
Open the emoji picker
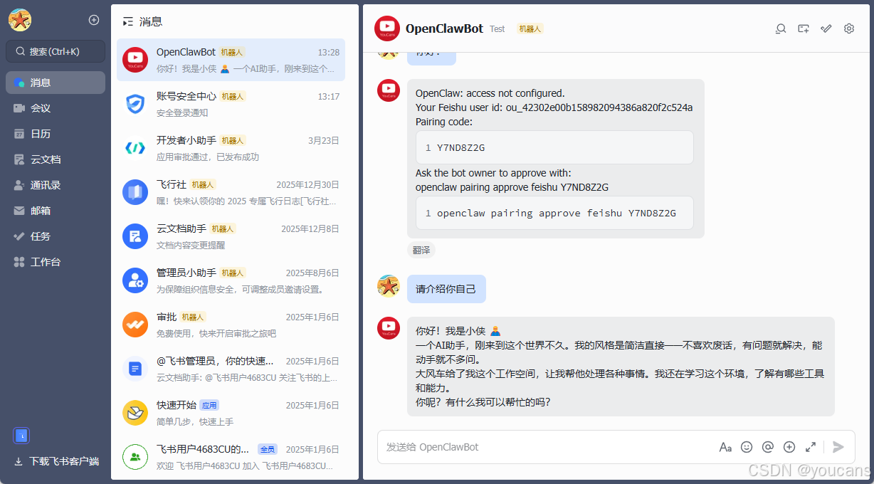click(747, 447)
